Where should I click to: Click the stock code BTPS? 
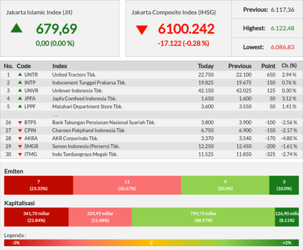click(30, 122)
